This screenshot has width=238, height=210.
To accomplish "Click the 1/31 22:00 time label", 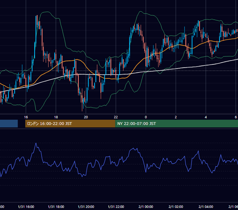I will click(x=116, y=206).
